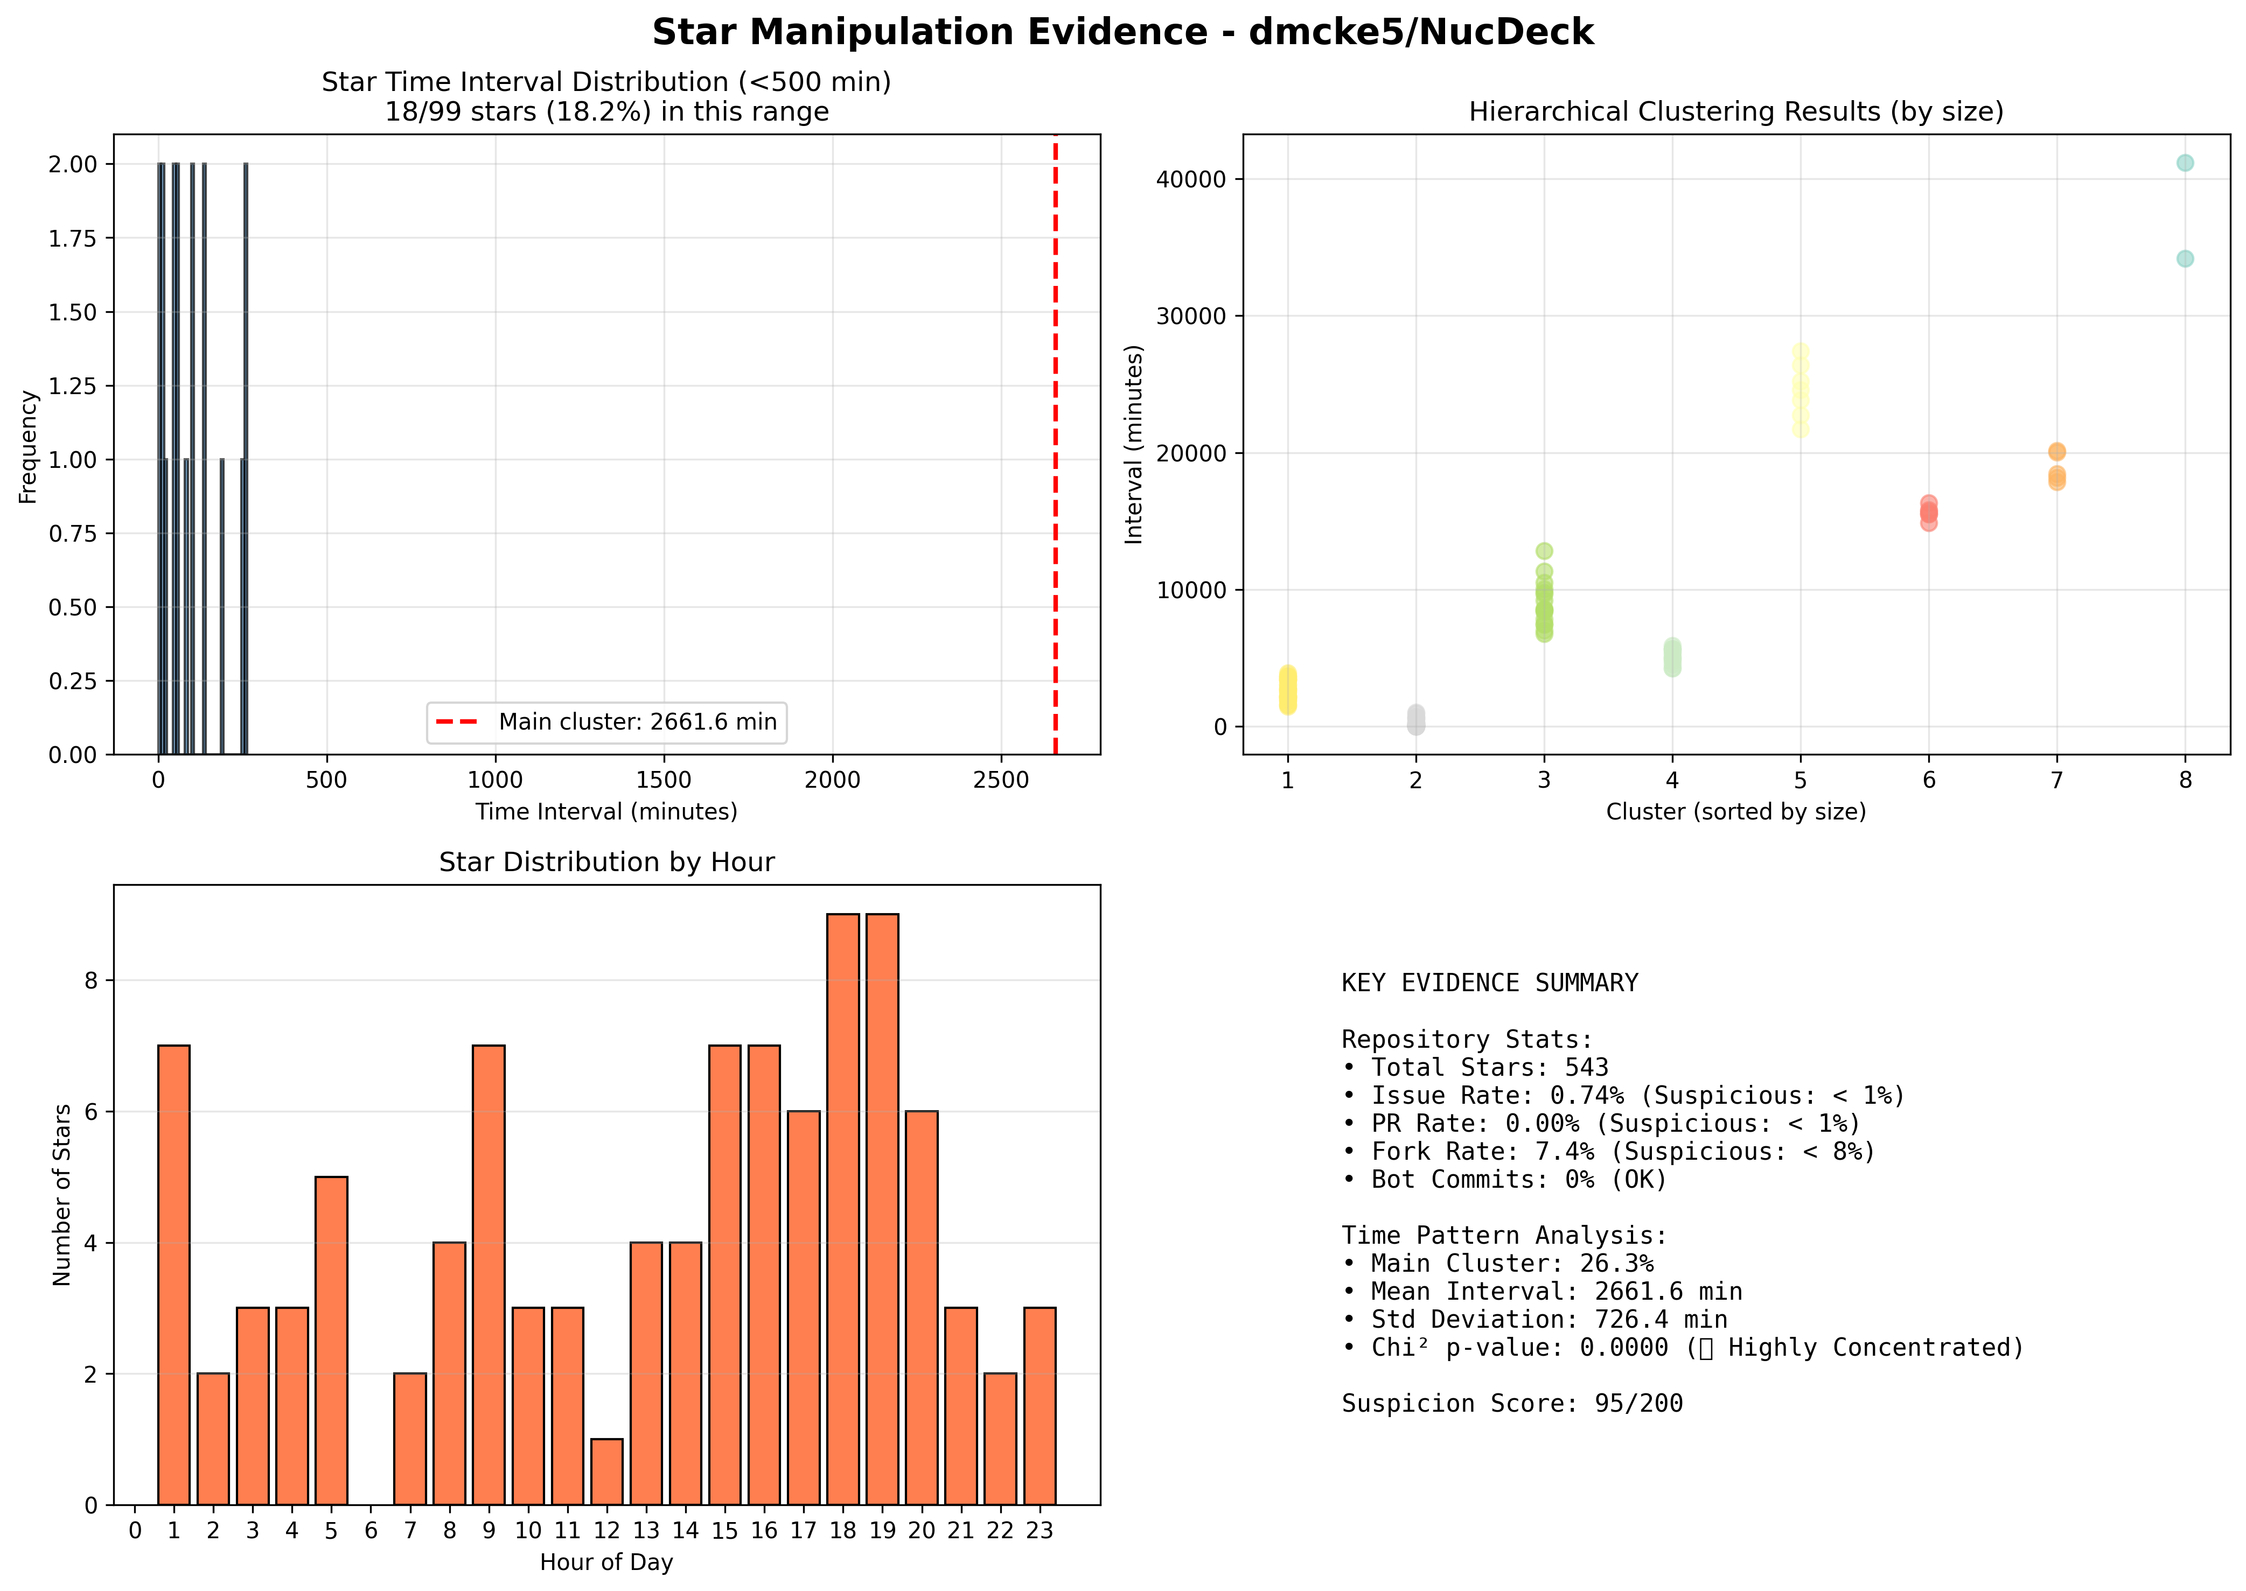Click the bar for hour 23
Image resolution: width=2246 pixels, height=1591 pixels.
point(1040,1406)
